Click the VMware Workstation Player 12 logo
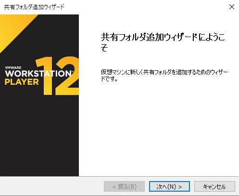This screenshot has width=239, height=196. click(x=42, y=76)
